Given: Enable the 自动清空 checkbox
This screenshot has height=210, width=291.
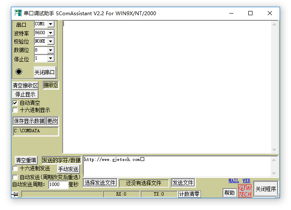Looking at the screenshot, I should point(15,103).
